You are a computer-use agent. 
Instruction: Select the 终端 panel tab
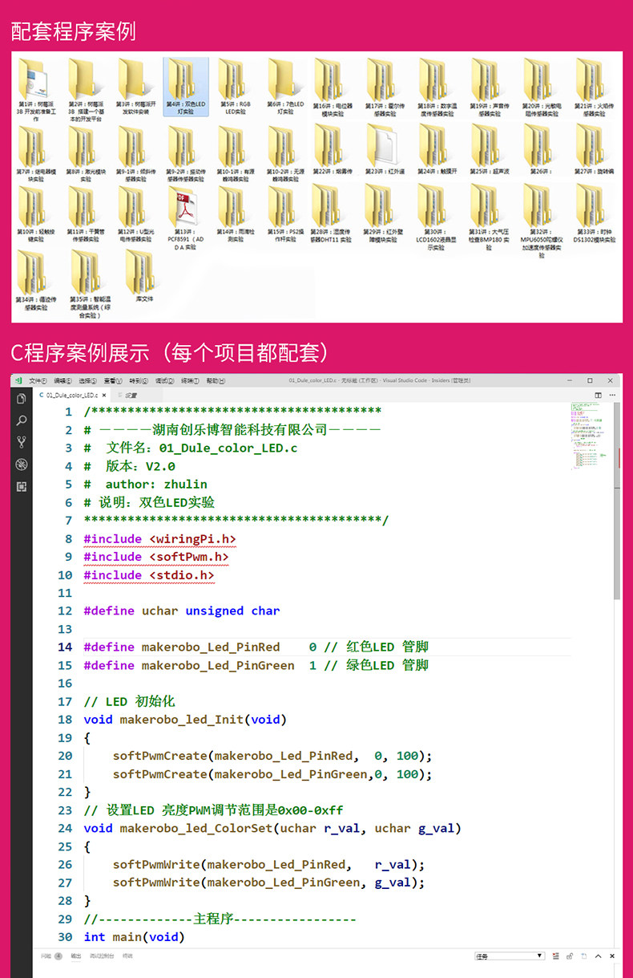click(x=127, y=956)
